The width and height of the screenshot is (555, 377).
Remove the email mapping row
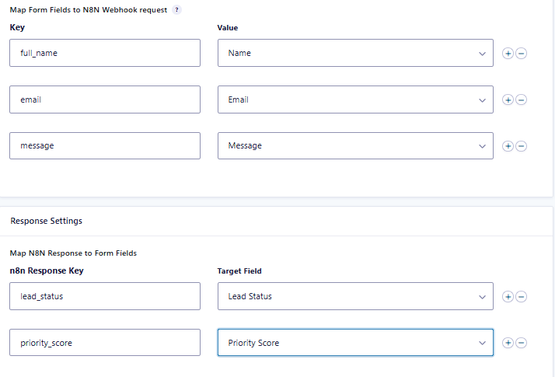[x=522, y=99]
